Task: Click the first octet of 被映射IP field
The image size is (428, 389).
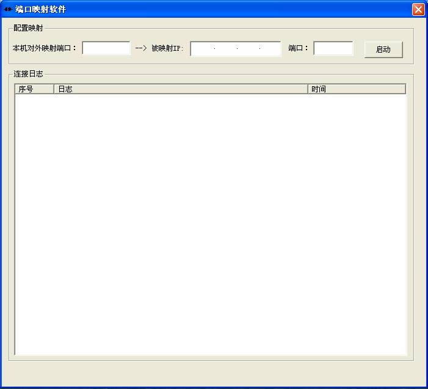Action: [203, 49]
